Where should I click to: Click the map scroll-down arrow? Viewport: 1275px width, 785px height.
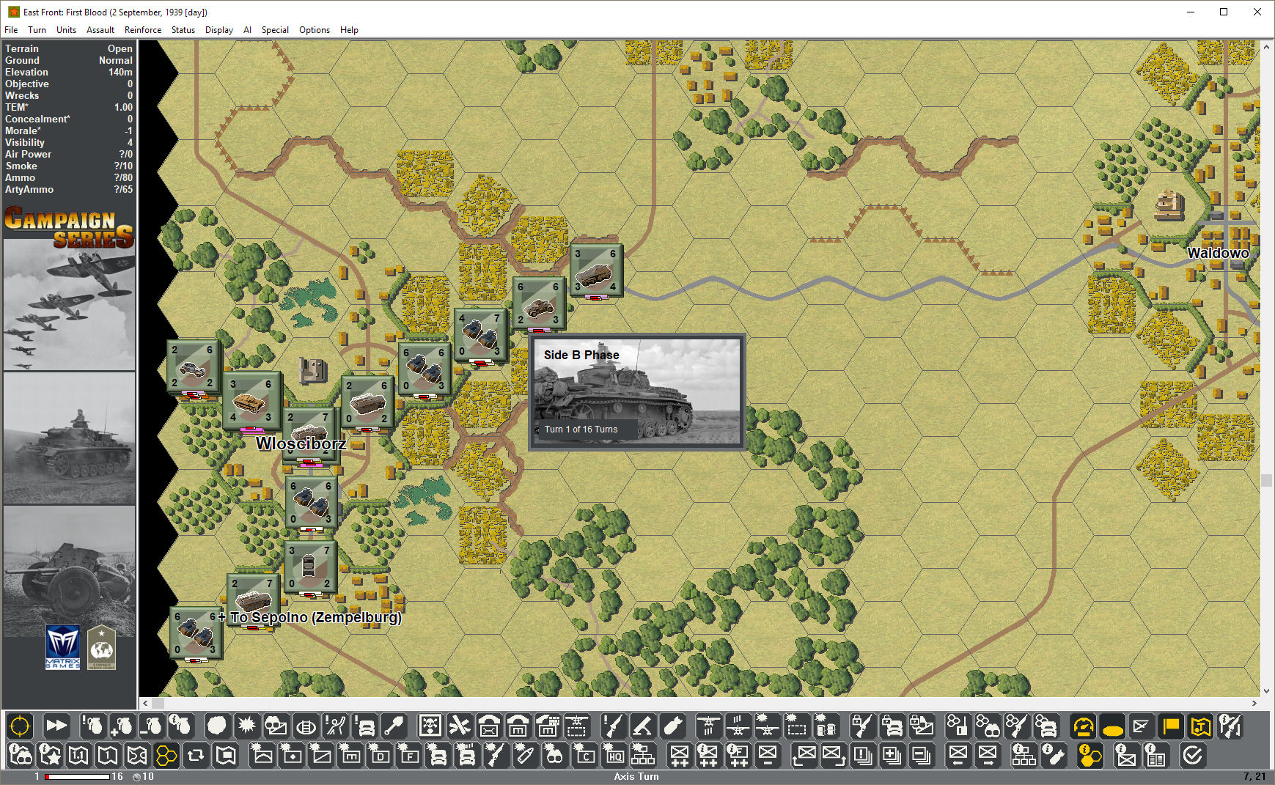(1266, 691)
